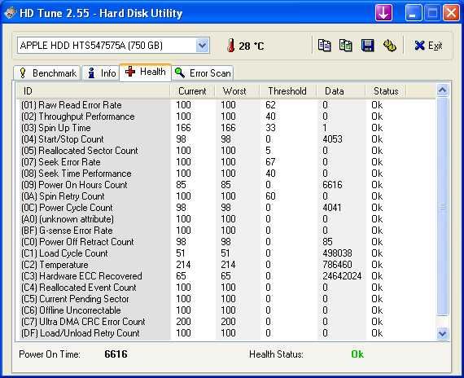Click the purple down-arrow title bar button
464x378 pixels.
pos(383,13)
